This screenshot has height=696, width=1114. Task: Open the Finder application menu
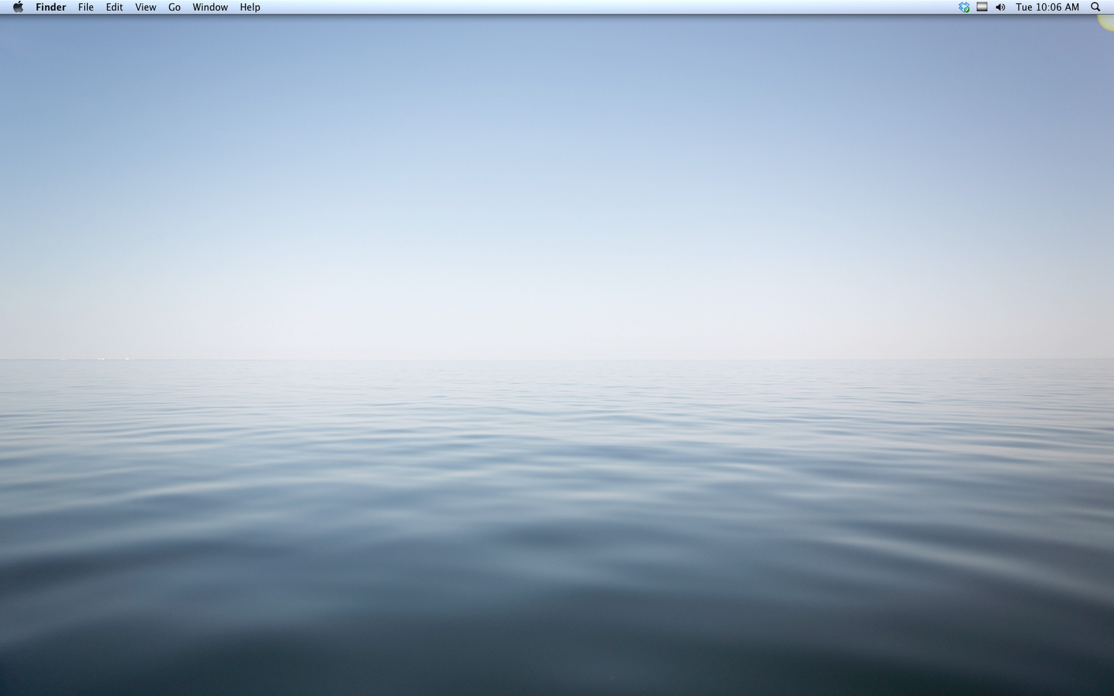pos(51,7)
